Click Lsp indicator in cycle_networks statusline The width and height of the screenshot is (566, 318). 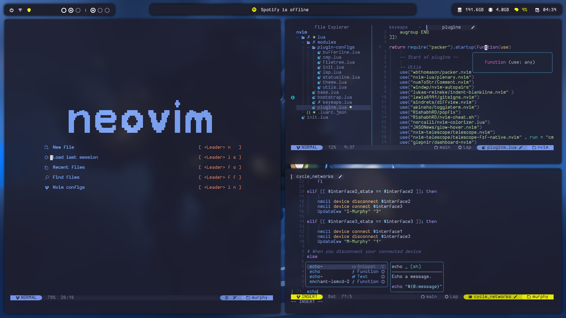click(451, 297)
